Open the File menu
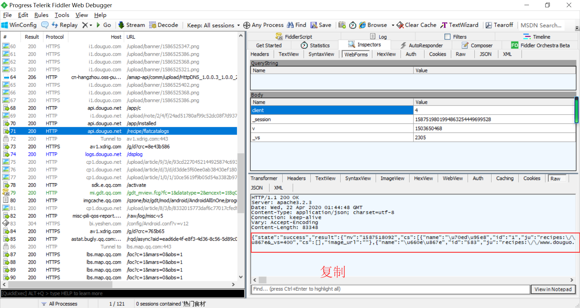 click(8, 15)
